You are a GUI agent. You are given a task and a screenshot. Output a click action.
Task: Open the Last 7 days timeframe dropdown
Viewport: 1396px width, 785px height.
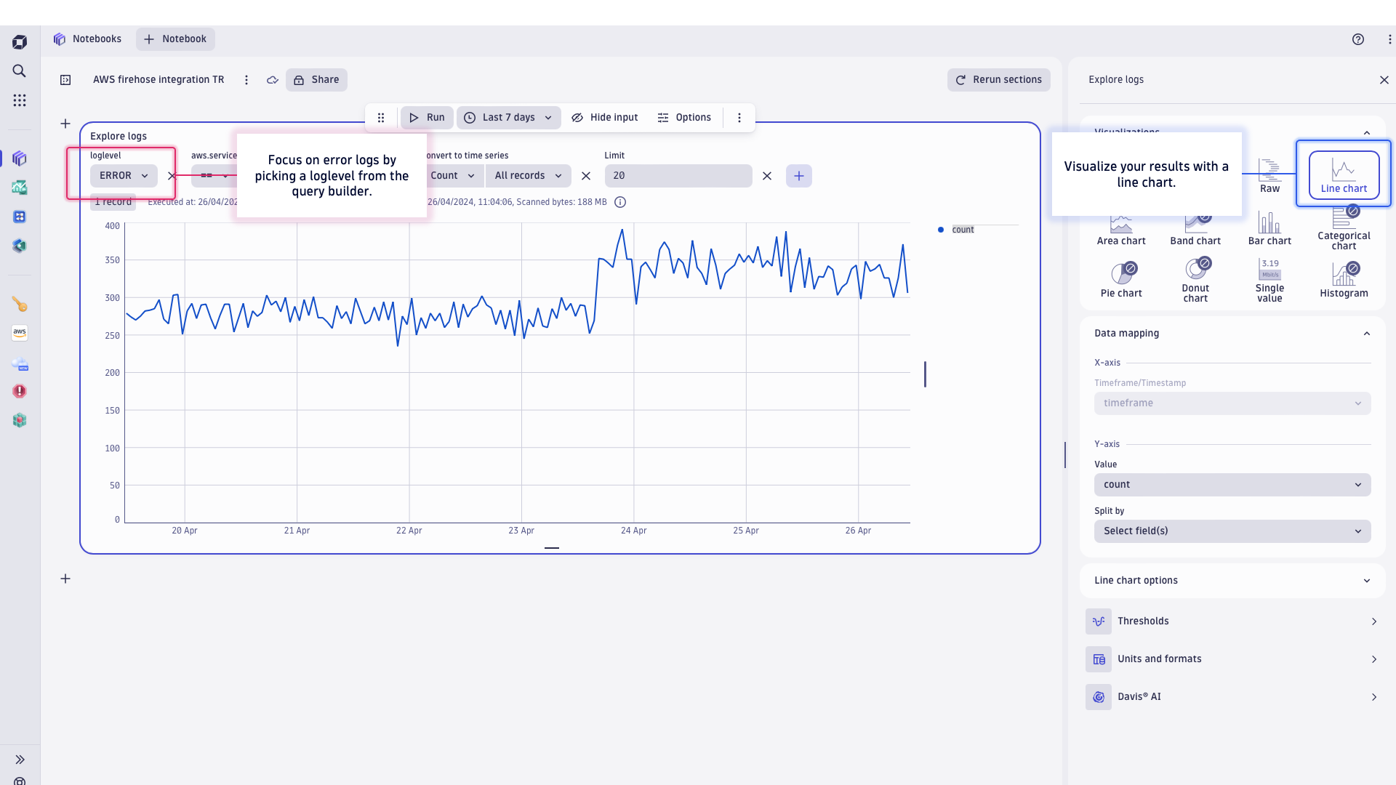pyautogui.click(x=508, y=117)
